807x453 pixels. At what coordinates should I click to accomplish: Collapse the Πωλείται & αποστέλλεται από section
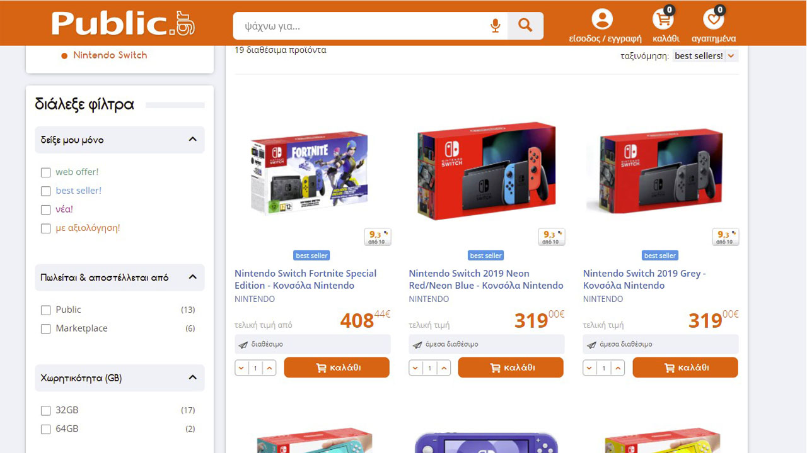click(x=193, y=277)
